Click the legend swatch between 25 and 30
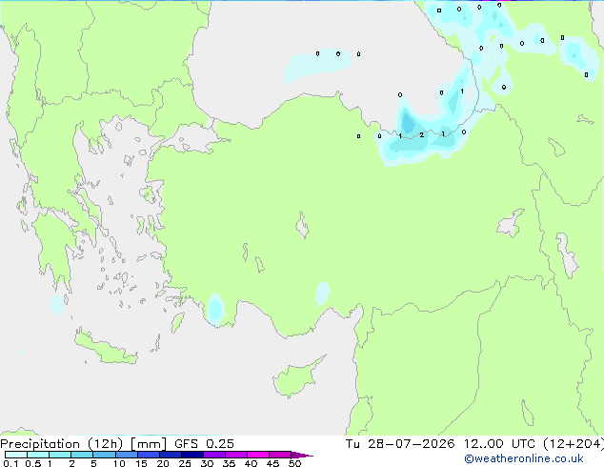This screenshot has height=467, width=604. pyautogui.click(x=191, y=455)
